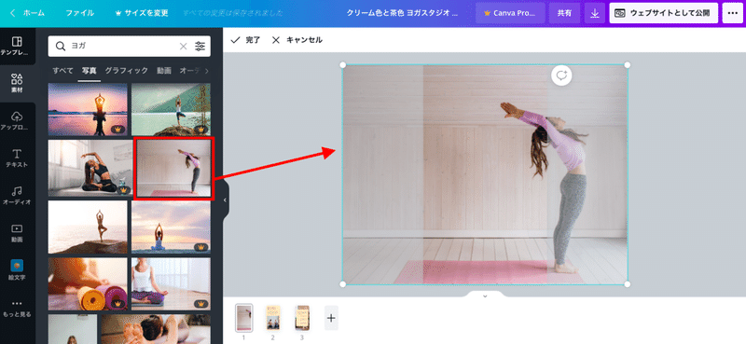The width and height of the screenshot is (746, 344).
Task: Clear the search field with the X icon
Action: tap(183, 47)
